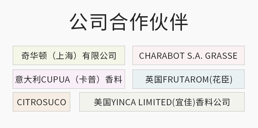
Task: Click the 美国YINCA LIMITED(宜佳)香料公司 box
Action: (162, 102)
